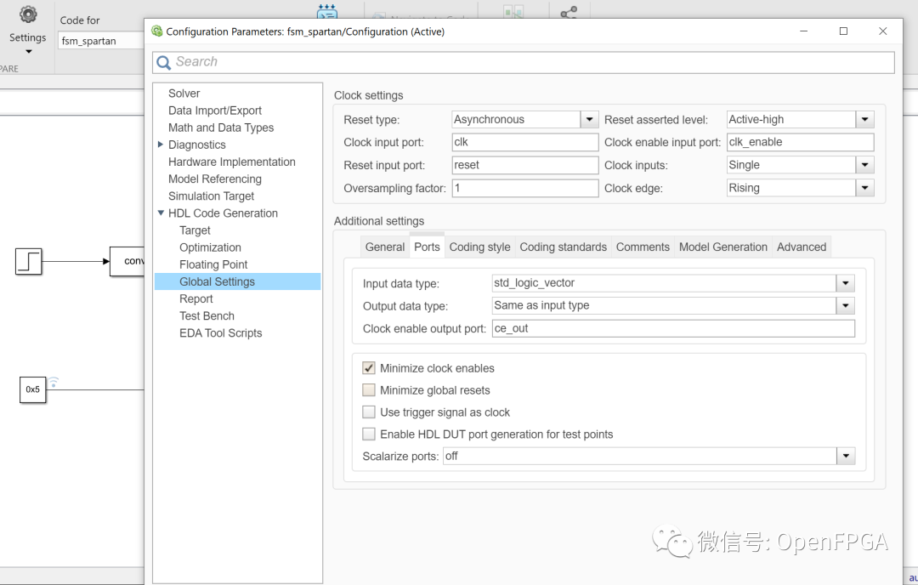This screenshot has height=585, width=918.
Task: Open the Reset asserted level dropdown
Action: (x=864, y=119)
